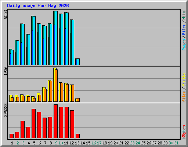Click the red KBytes bar for day 9

55,121
